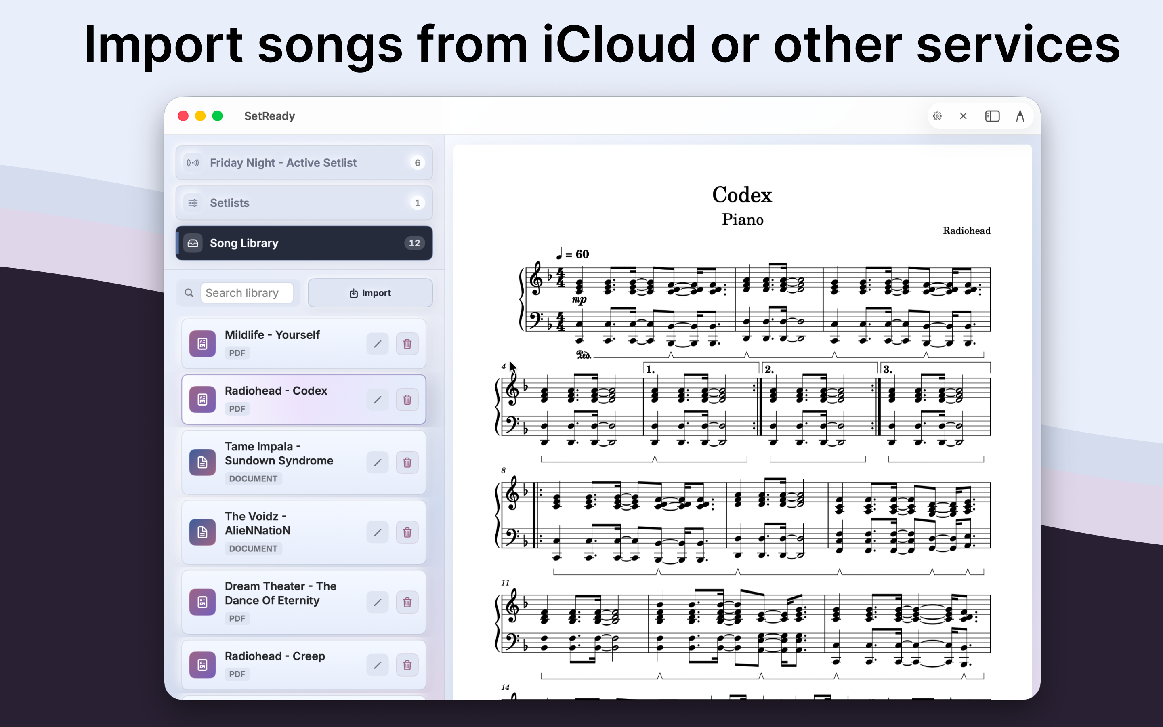This screenshot has height=727, width=1163.
Task: Click the Search library field
Action: coord(247,293)
